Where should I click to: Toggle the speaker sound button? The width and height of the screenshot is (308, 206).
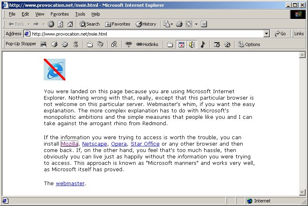[x=192, y=44]
